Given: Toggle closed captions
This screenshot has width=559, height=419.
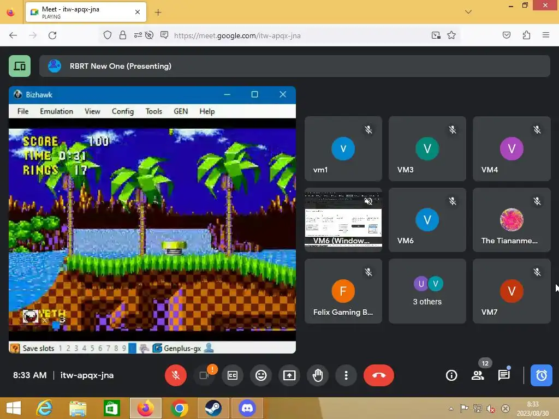Looking at the screenshot, I should tap(233, 375).
